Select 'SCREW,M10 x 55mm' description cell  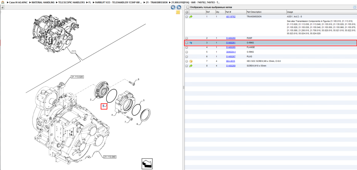click(x=257, y=66)
